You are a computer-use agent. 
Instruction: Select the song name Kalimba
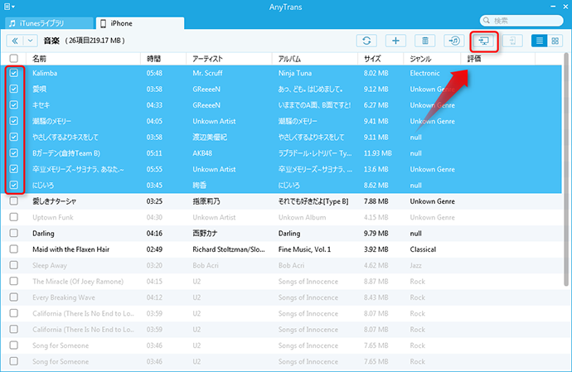[x=45, y=73]
